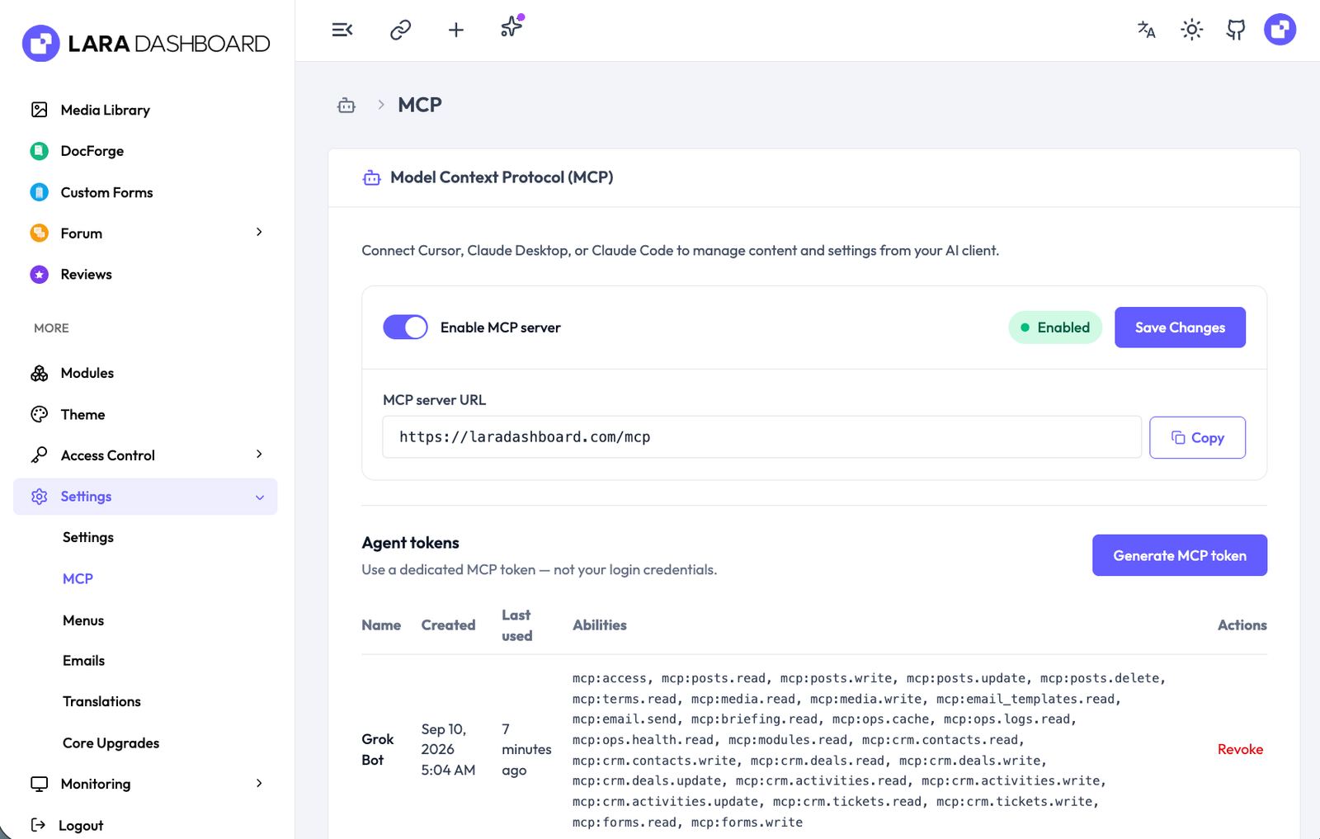Expand the Monitoring submenu chevron
Screen dimensions: 1320x839
point(259,783)
